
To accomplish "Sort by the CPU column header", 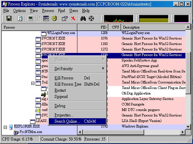I will point(115,27).
